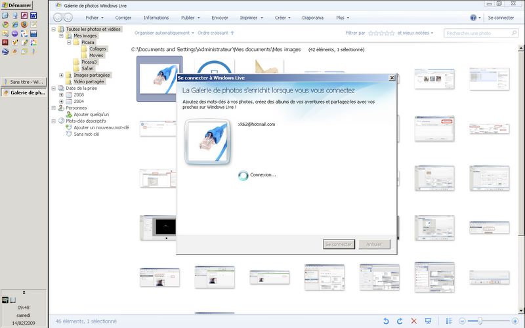The width and height of the screenshot is (525, 328).
Task: Start slideshow via bottom bar screen icon
Action: 428,321
